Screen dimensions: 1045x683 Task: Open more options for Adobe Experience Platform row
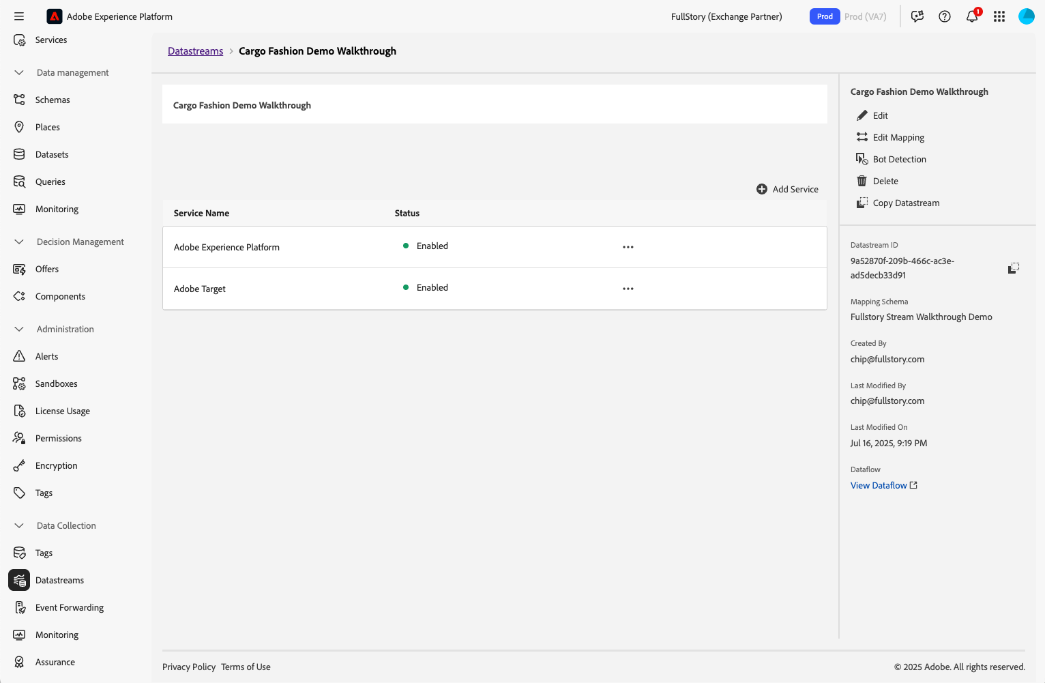(x=628, y=247)
